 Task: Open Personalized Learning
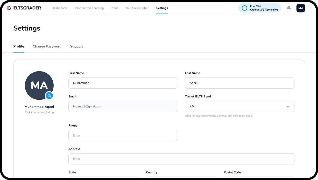[x=89, y=8]
